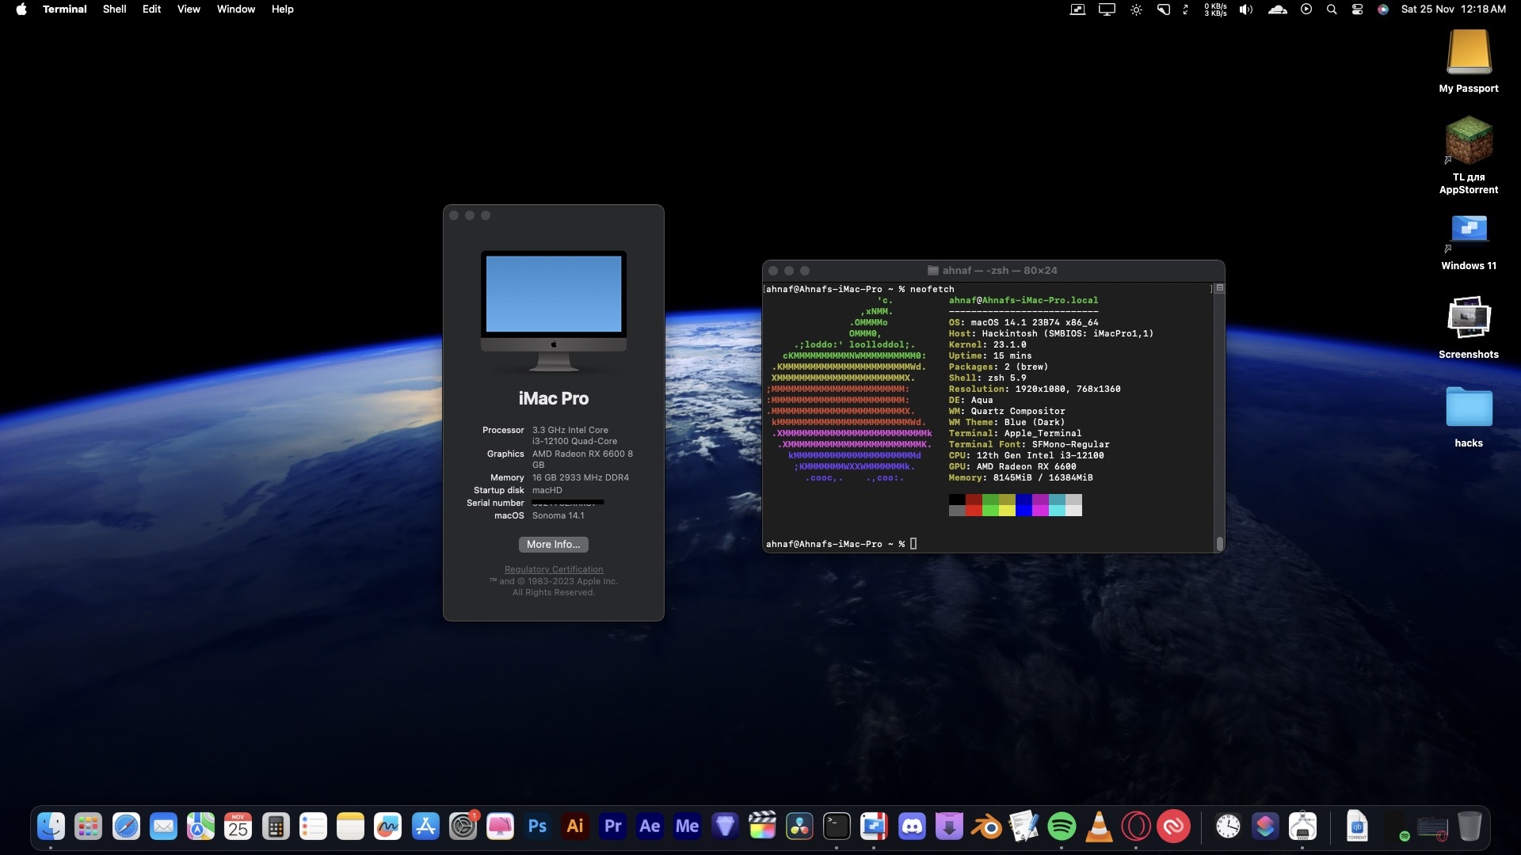The width and height of the screenshot is (1521, 855).
Task: Click the Terminal icon in the Dock
Action: 837,826
